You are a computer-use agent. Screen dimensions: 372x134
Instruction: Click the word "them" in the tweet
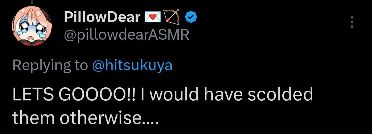tap(33, 118)
